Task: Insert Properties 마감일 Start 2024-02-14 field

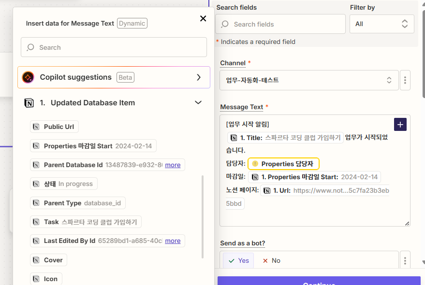Action: [93, 146]
